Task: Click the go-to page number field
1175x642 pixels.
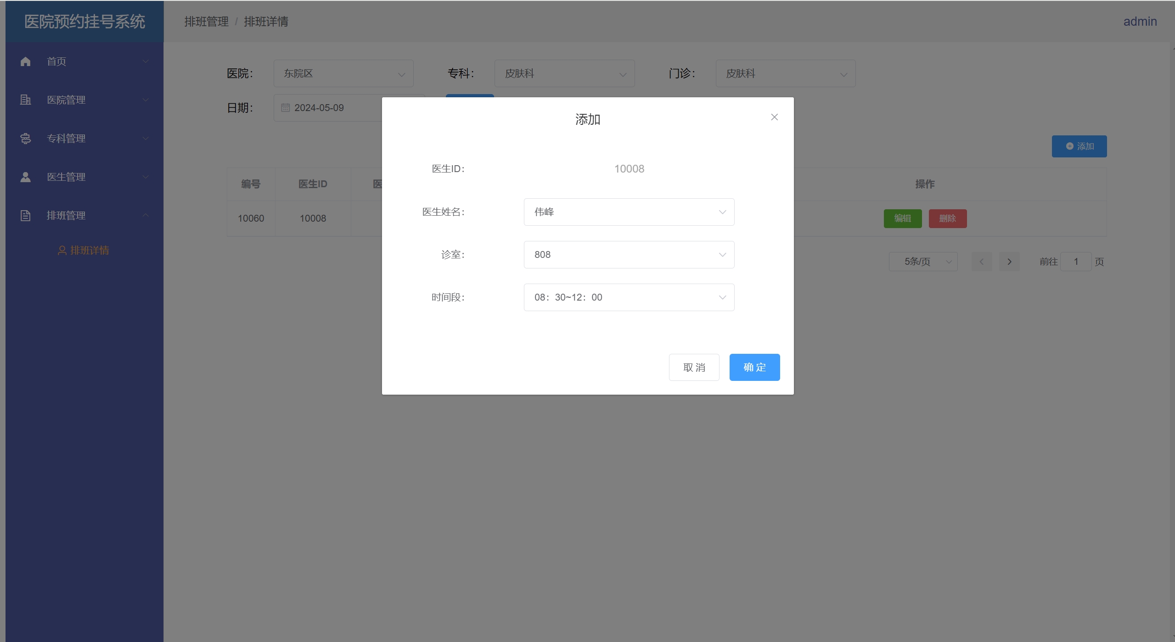Action: click(x=1075, y=262)
